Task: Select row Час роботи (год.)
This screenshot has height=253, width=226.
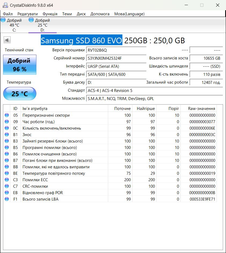Action: click(x=110, y=122)
